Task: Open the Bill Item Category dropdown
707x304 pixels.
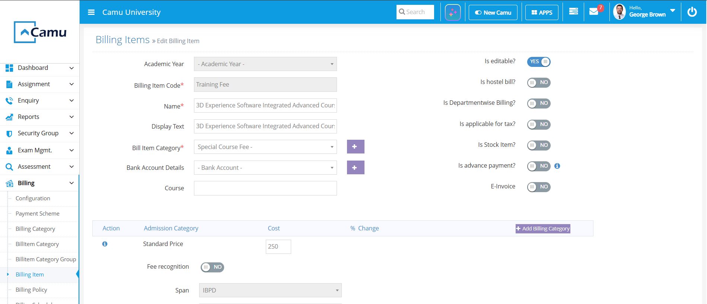Action: tap(265, 147)
